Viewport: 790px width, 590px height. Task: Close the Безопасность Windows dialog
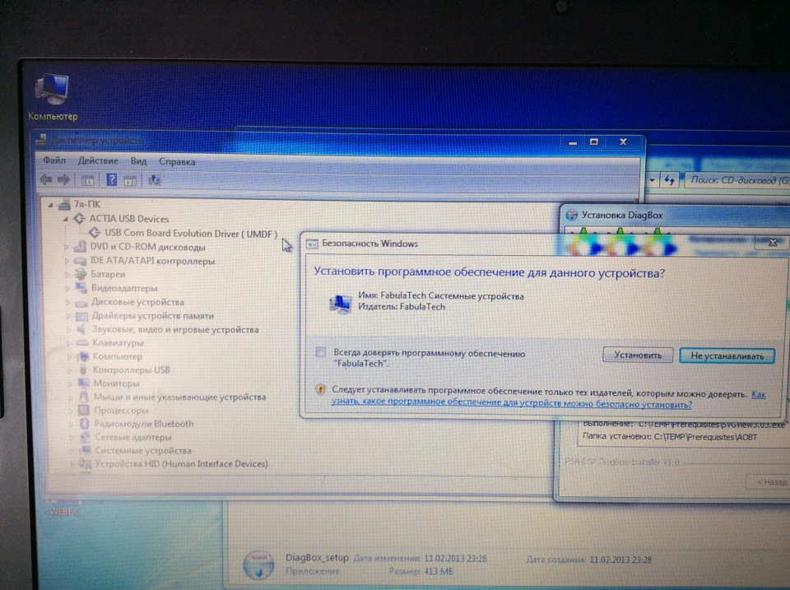[773, 243]
